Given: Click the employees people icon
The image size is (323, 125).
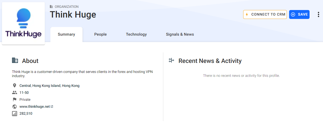Looking at the screenshot, I should coord(15,92).
